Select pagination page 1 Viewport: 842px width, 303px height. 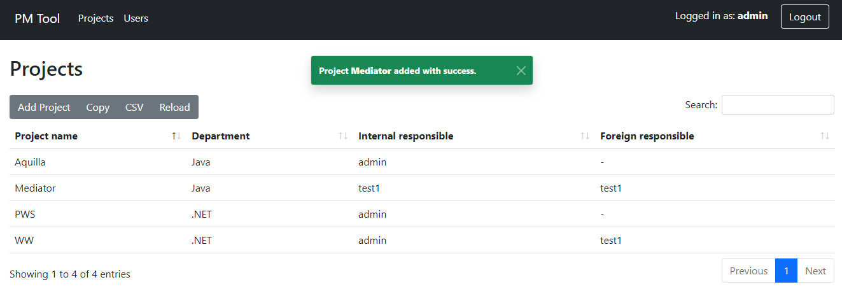tap(786, 271)
